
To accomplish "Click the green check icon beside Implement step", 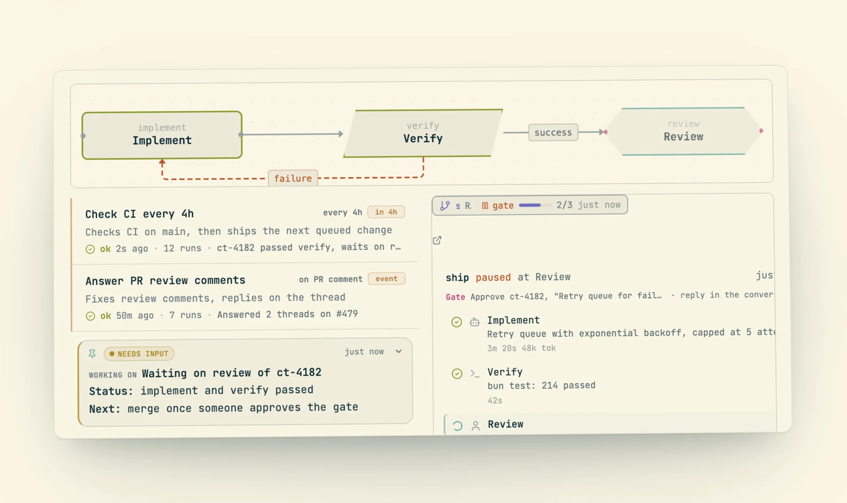I will 456,322.
